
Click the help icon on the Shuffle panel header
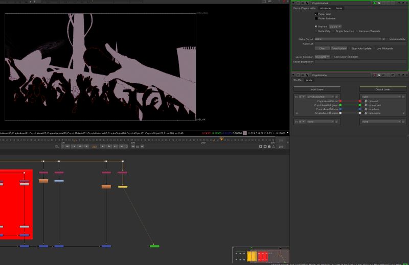(399, 75)
